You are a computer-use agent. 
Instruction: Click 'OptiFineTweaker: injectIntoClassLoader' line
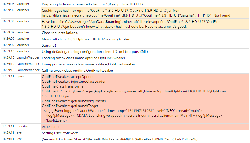(x=74, y=82)
